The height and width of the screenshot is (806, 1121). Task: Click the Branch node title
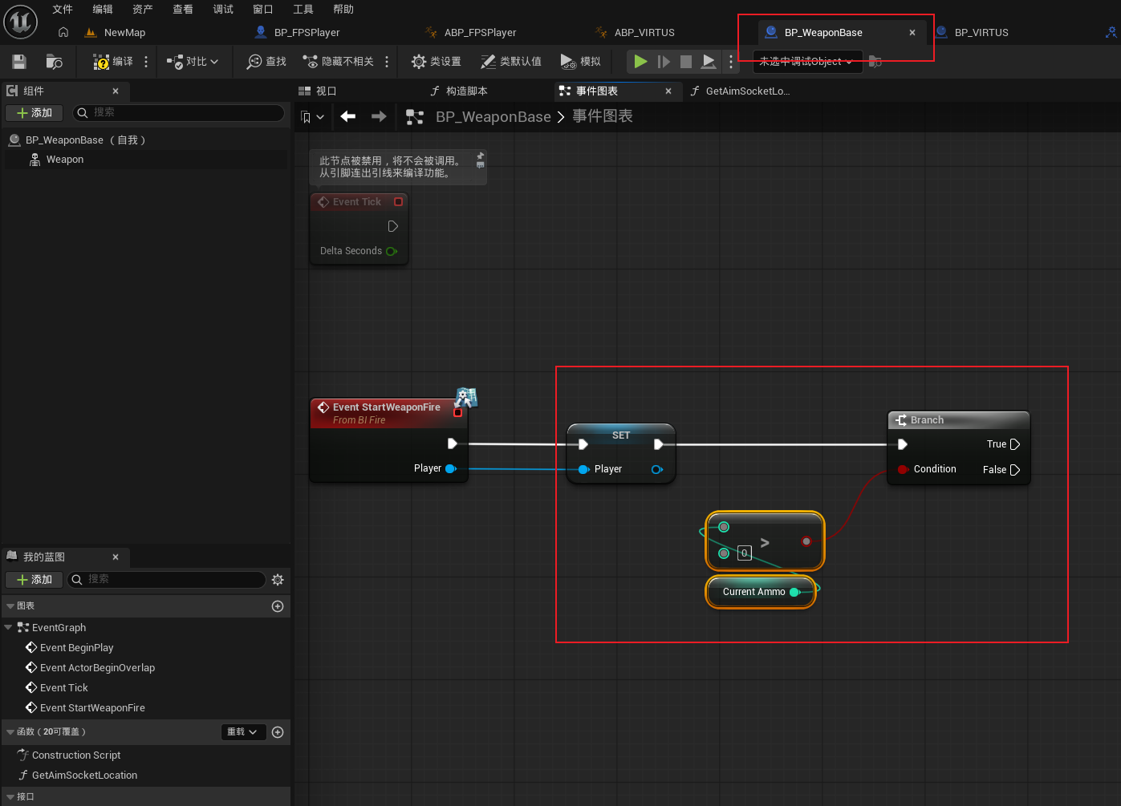(x=927, y=420)
